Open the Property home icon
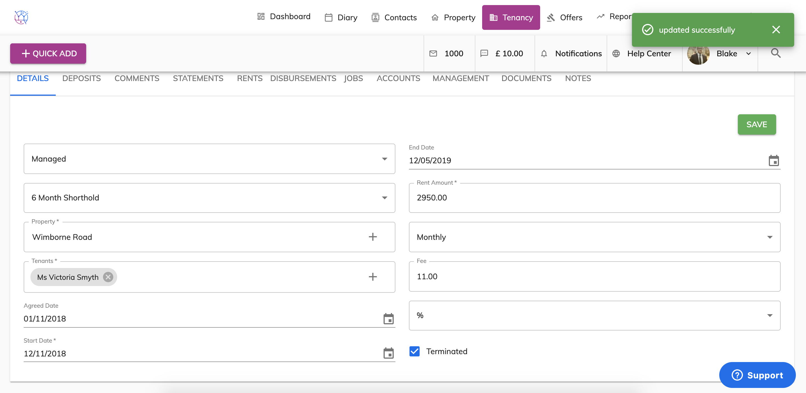Screen dimensions: 806x393 point(435,17)
